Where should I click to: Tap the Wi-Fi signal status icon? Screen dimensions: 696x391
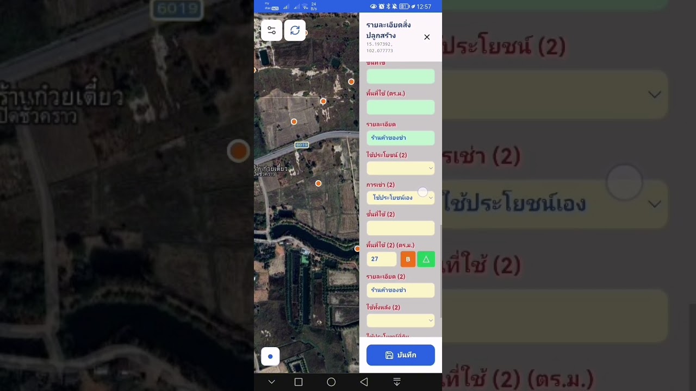pos(305,7)
